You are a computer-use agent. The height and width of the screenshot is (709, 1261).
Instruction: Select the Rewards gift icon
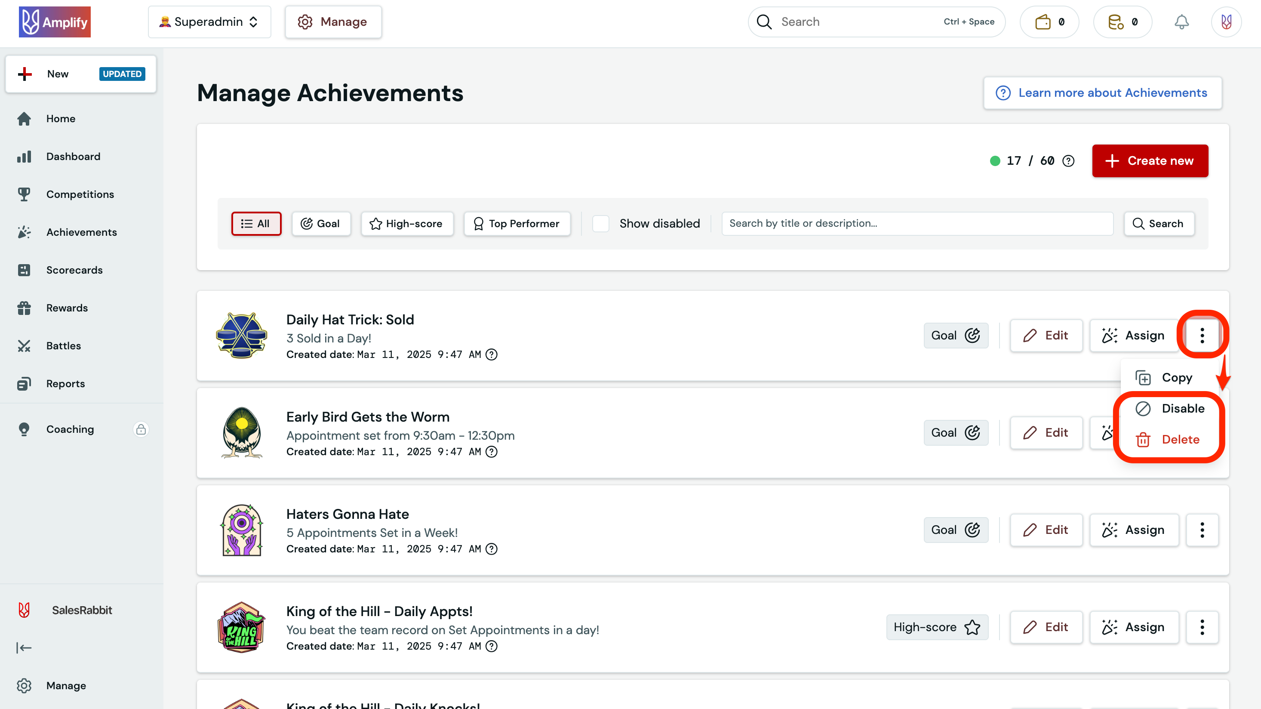[24, 308]
